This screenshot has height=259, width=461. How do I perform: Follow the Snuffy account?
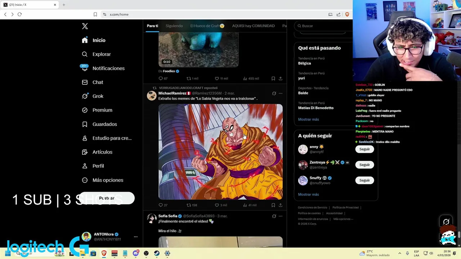pos(364,180)
